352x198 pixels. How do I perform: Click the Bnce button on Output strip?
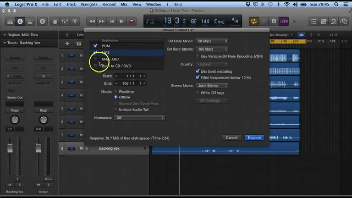pyautogui.click(x=48, y=179)
